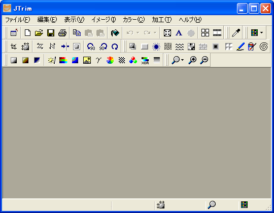Viewport: 274px width, 213px height.
Task: Click the open folder icon
Action: [x=39, y=32]
